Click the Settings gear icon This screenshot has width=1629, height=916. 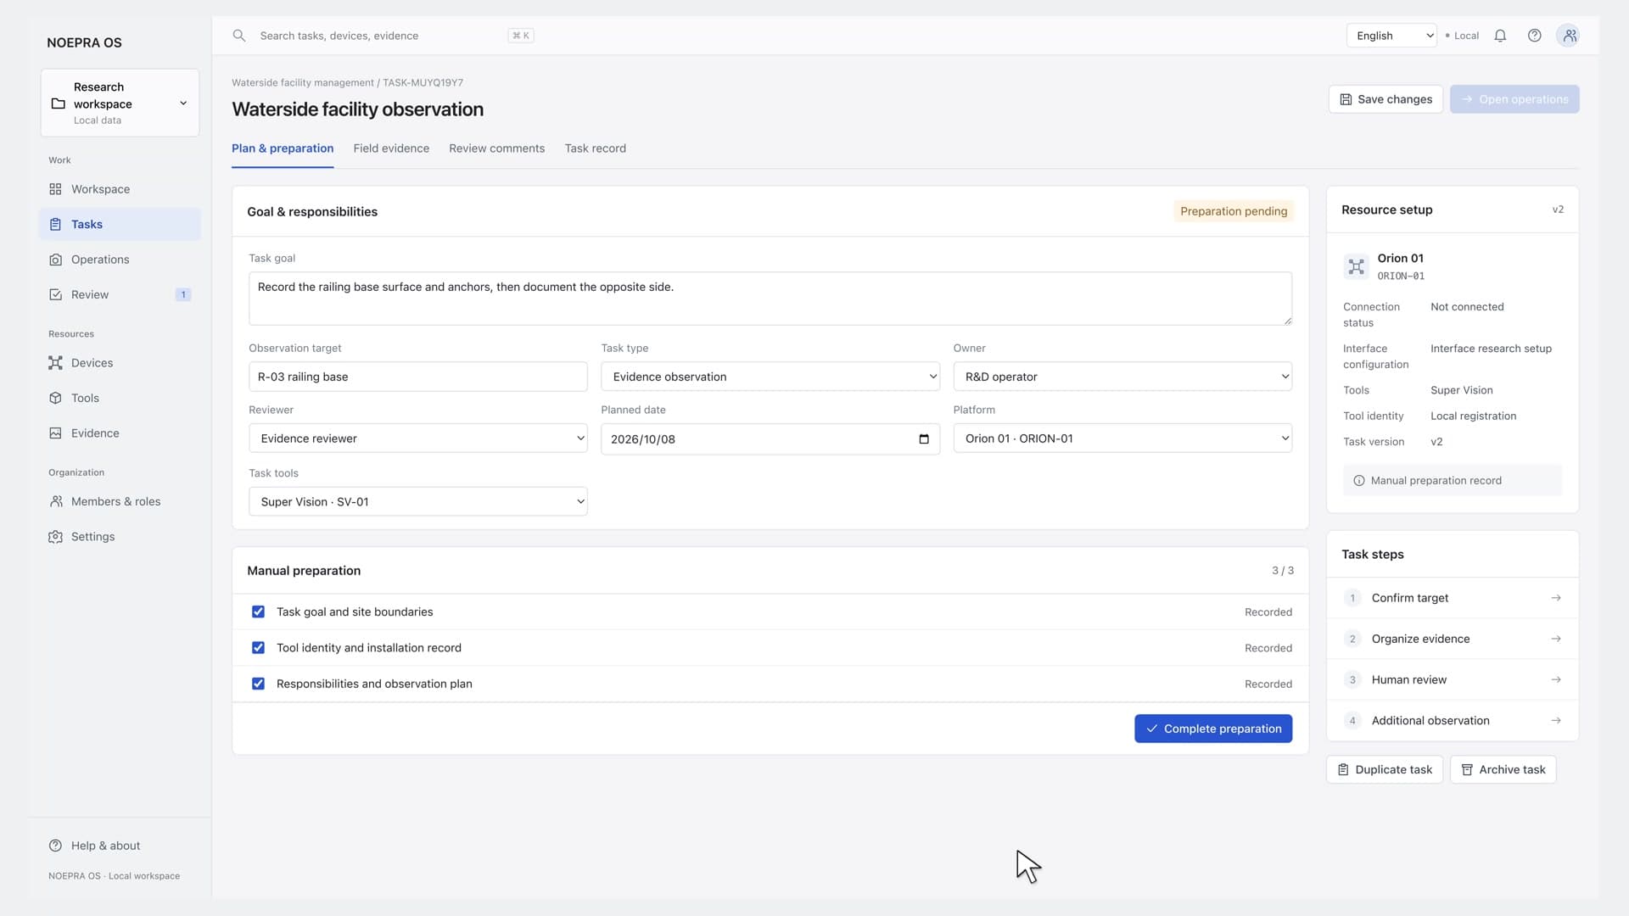coord(55,537)
